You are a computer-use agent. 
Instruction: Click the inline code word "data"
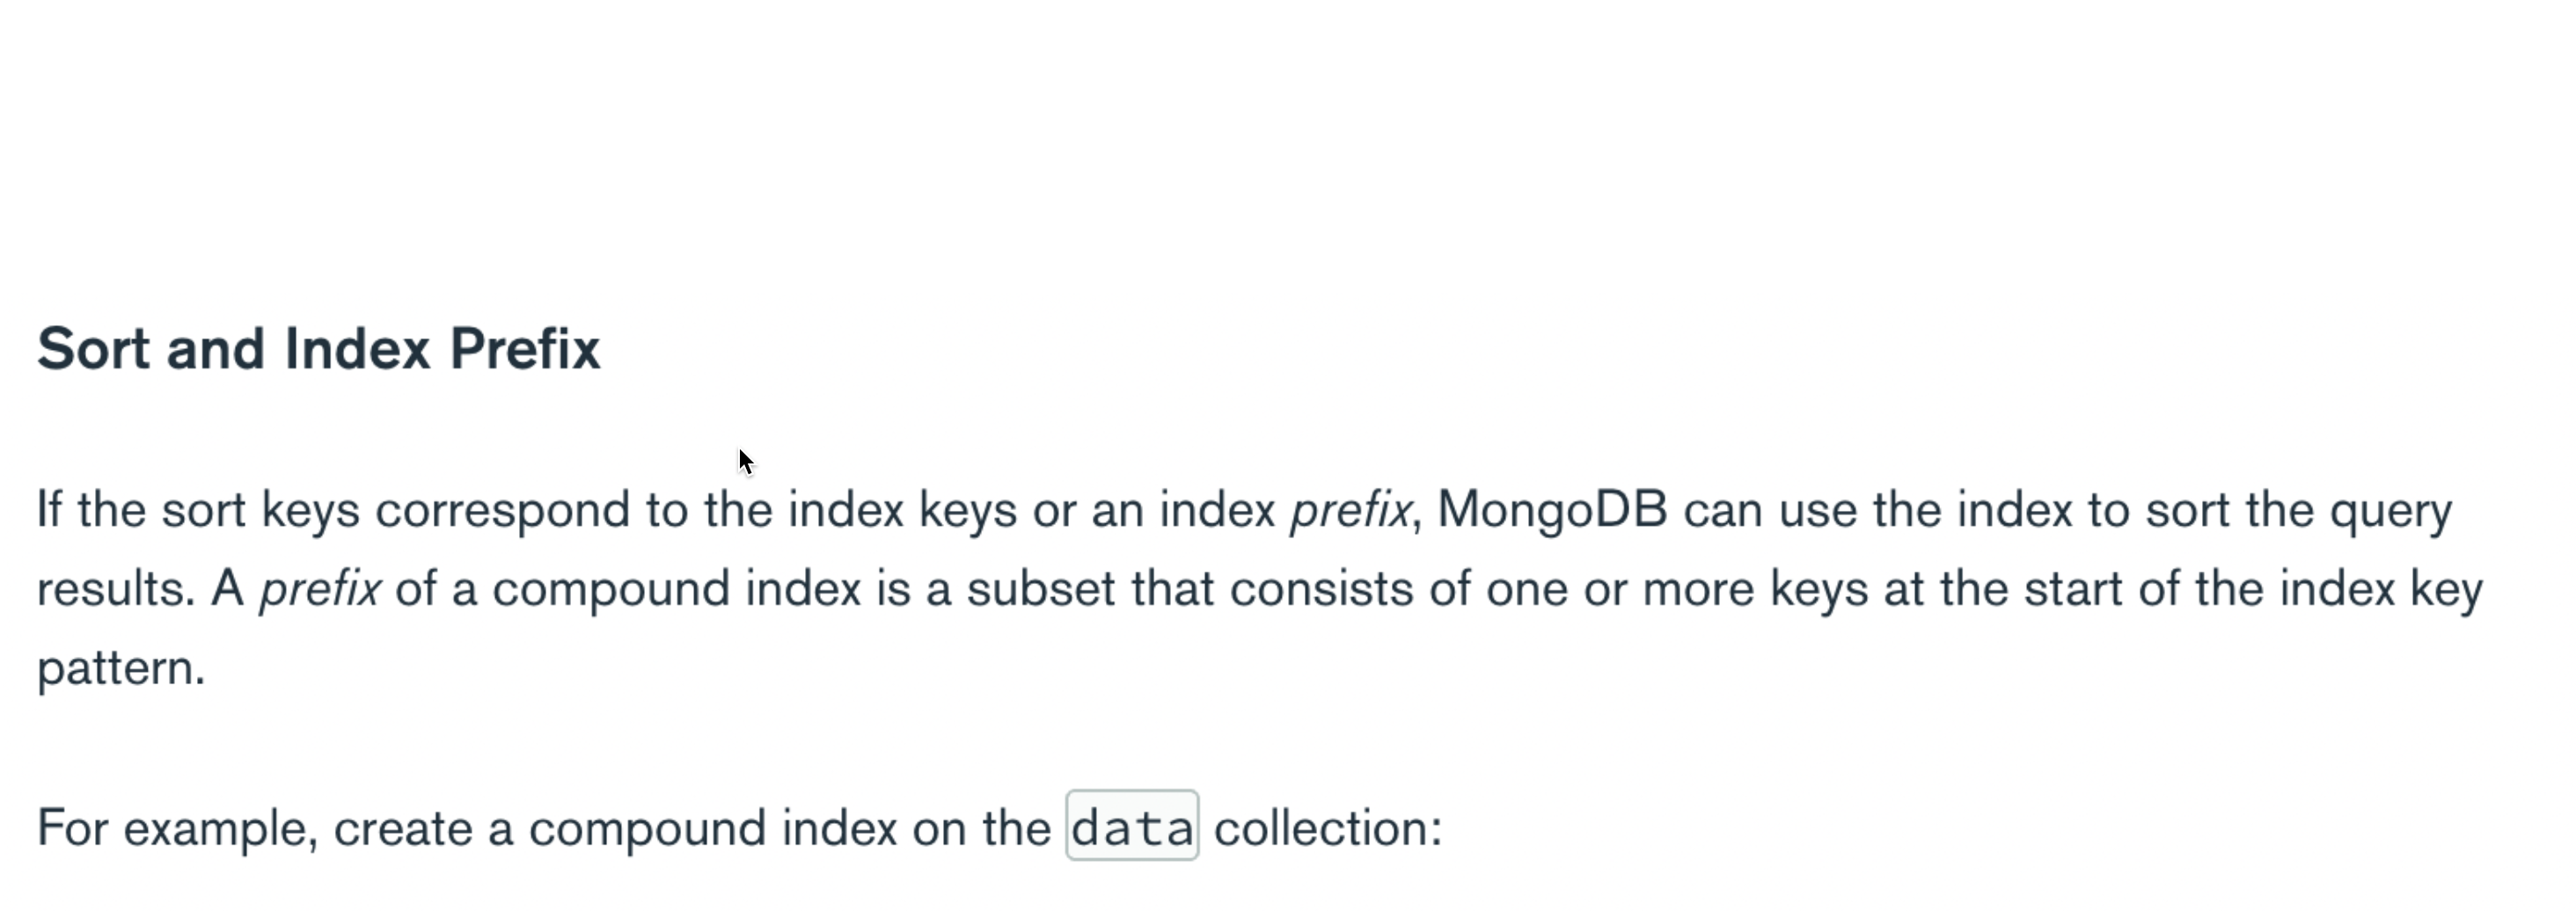(x=1132, y=826)
